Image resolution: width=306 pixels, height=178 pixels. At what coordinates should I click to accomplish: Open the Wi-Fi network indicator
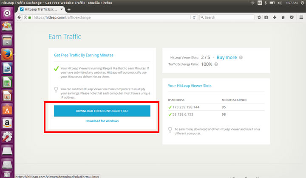(x=252, y=3)
